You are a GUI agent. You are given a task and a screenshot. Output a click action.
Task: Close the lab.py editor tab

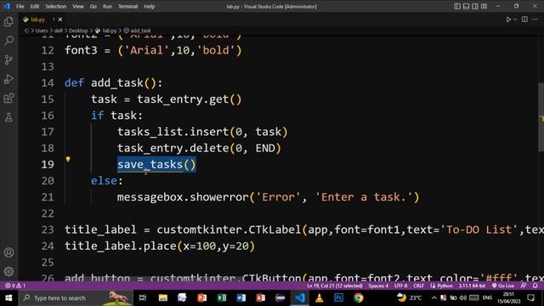[x=60, y=20]
